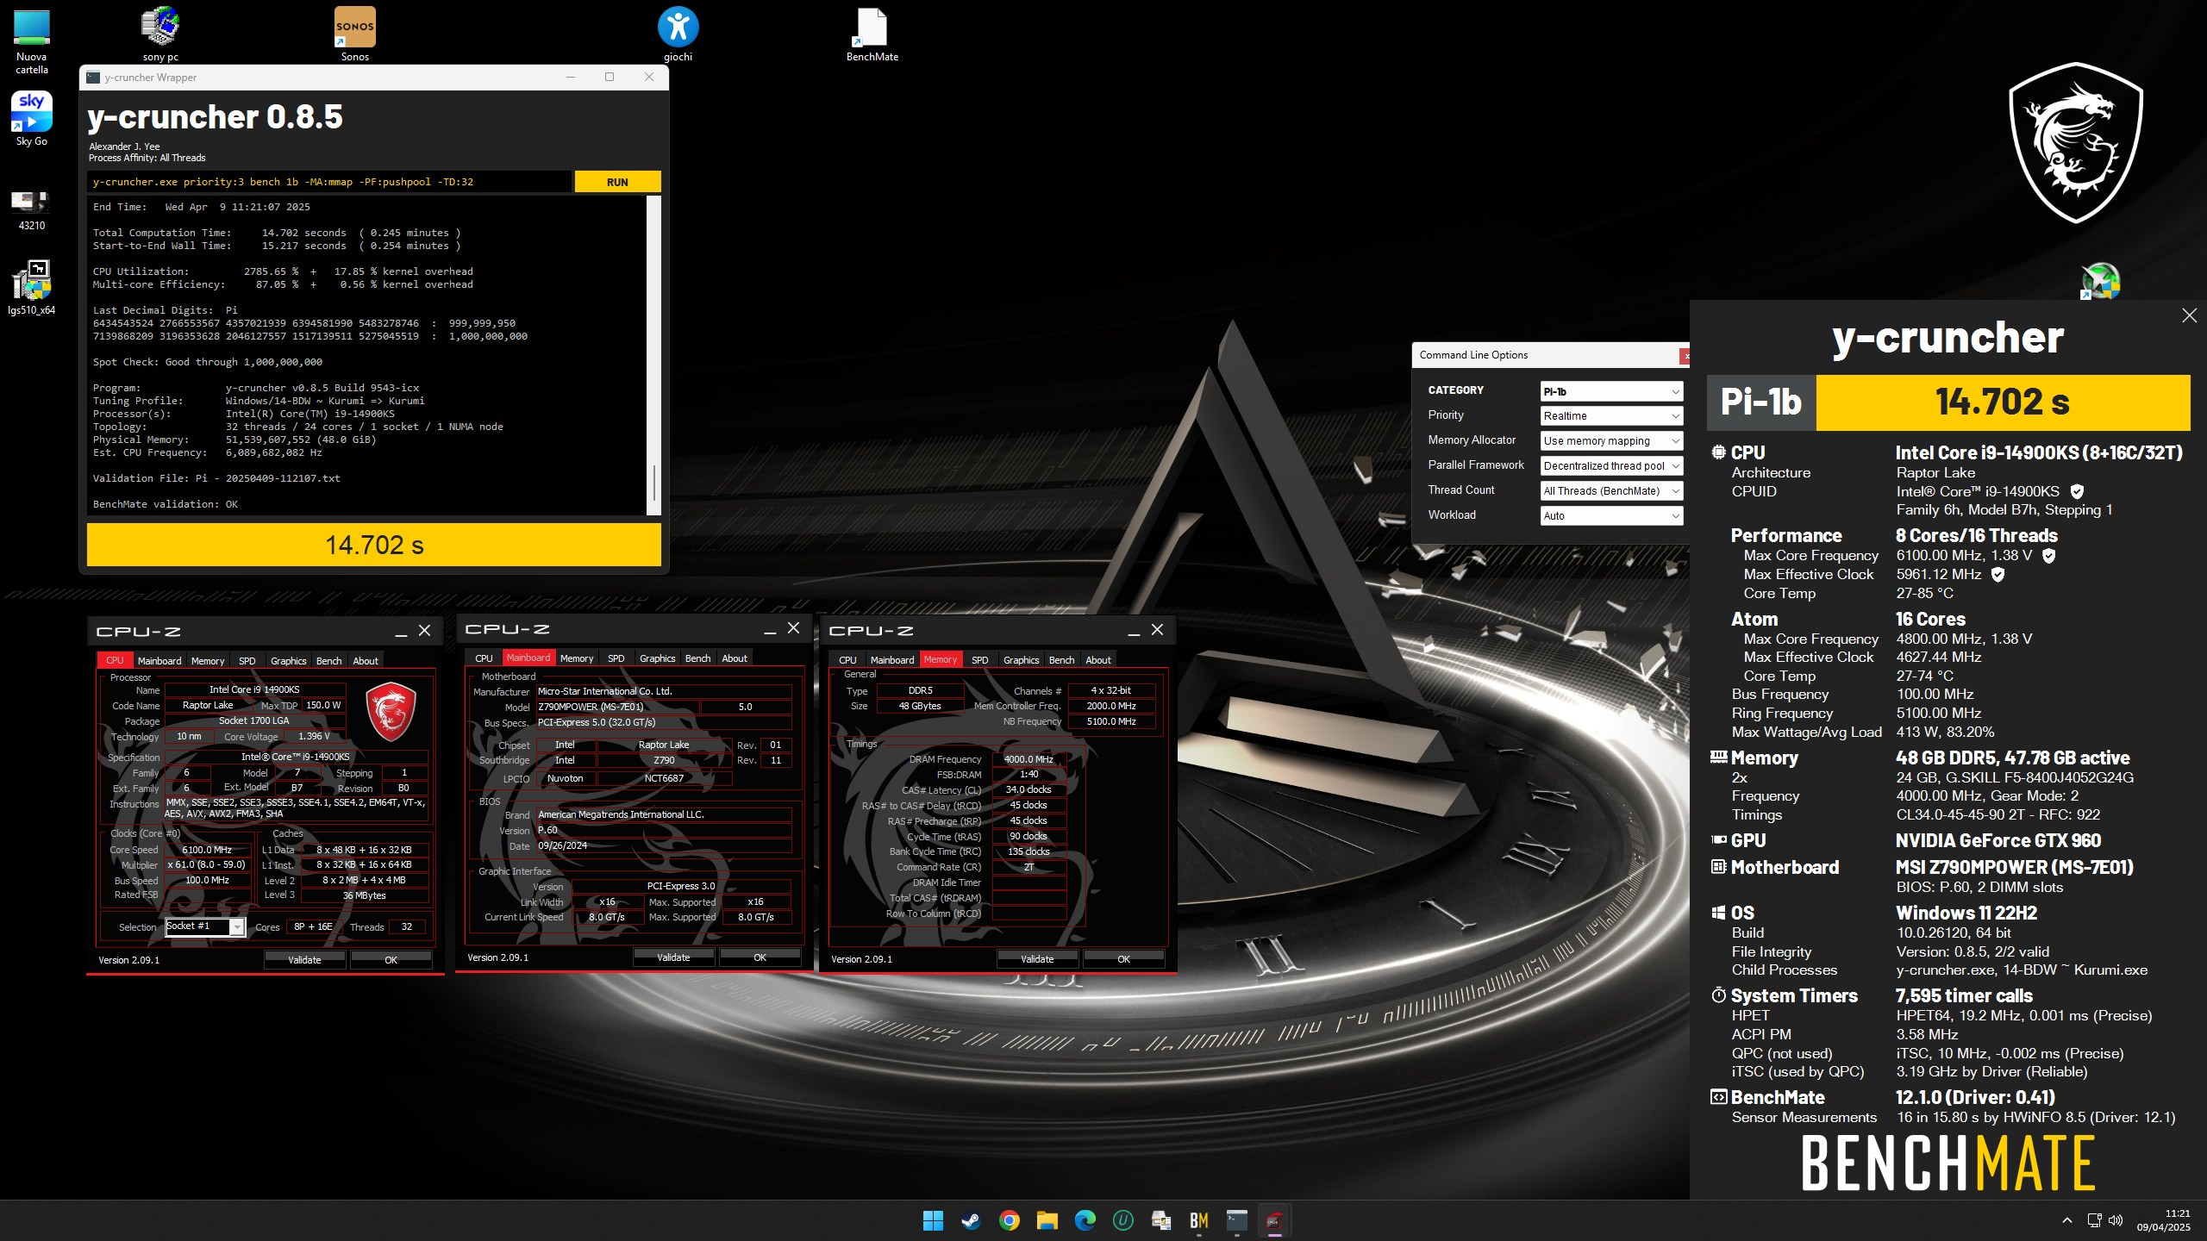Open the giochi desktop icon

click(x=678, y=34)
